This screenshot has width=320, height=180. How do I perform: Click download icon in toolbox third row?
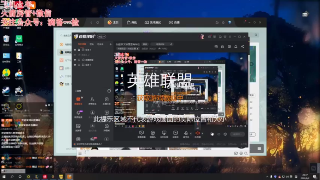[92, 126]
